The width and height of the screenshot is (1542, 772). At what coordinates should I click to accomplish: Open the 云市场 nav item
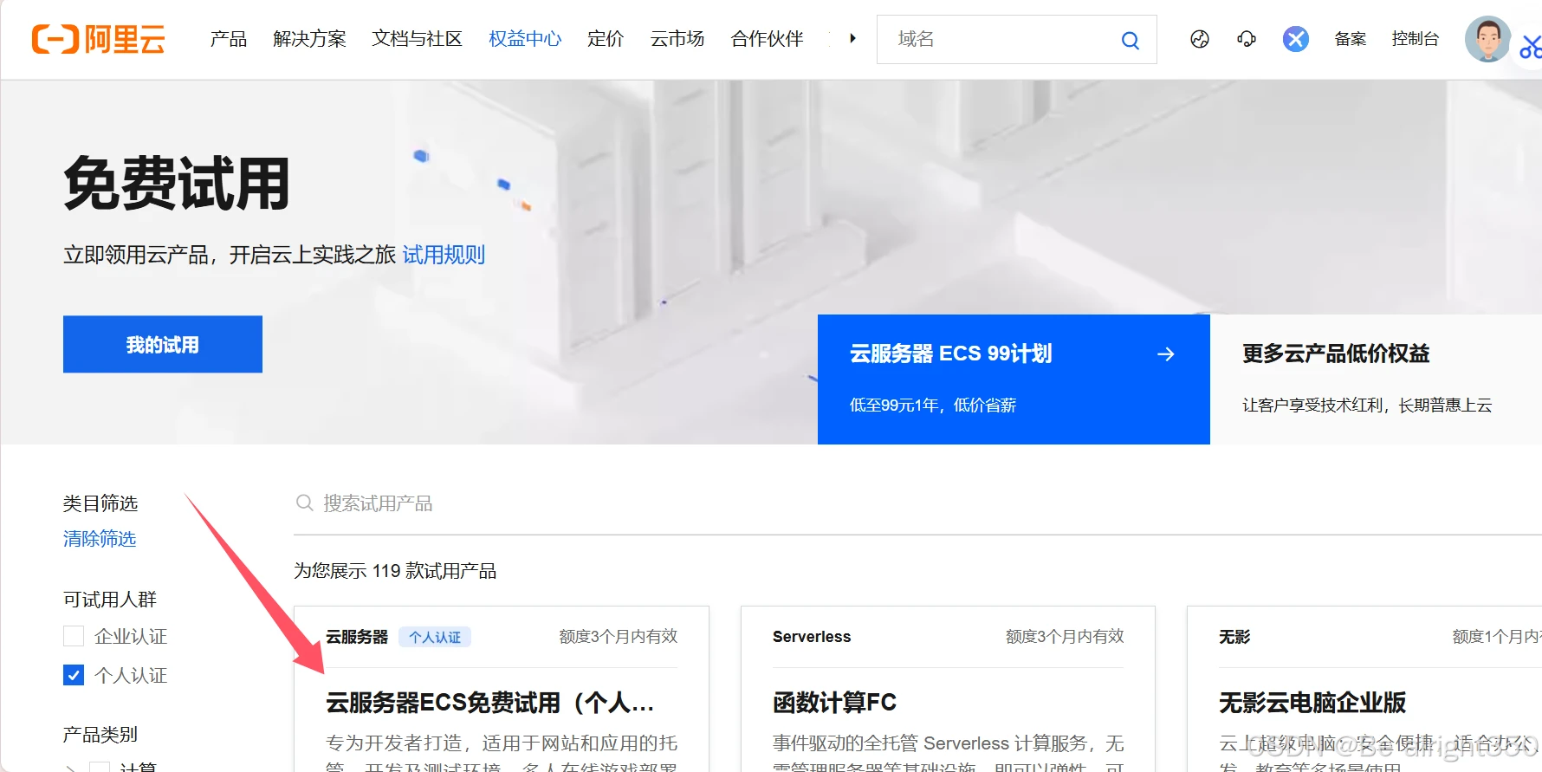[677, 39]
